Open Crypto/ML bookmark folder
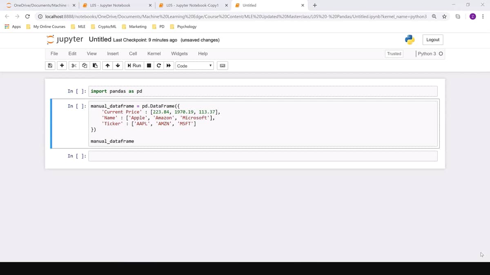The height and width of the screenshot is (275, 490). [x=104, y=26]
